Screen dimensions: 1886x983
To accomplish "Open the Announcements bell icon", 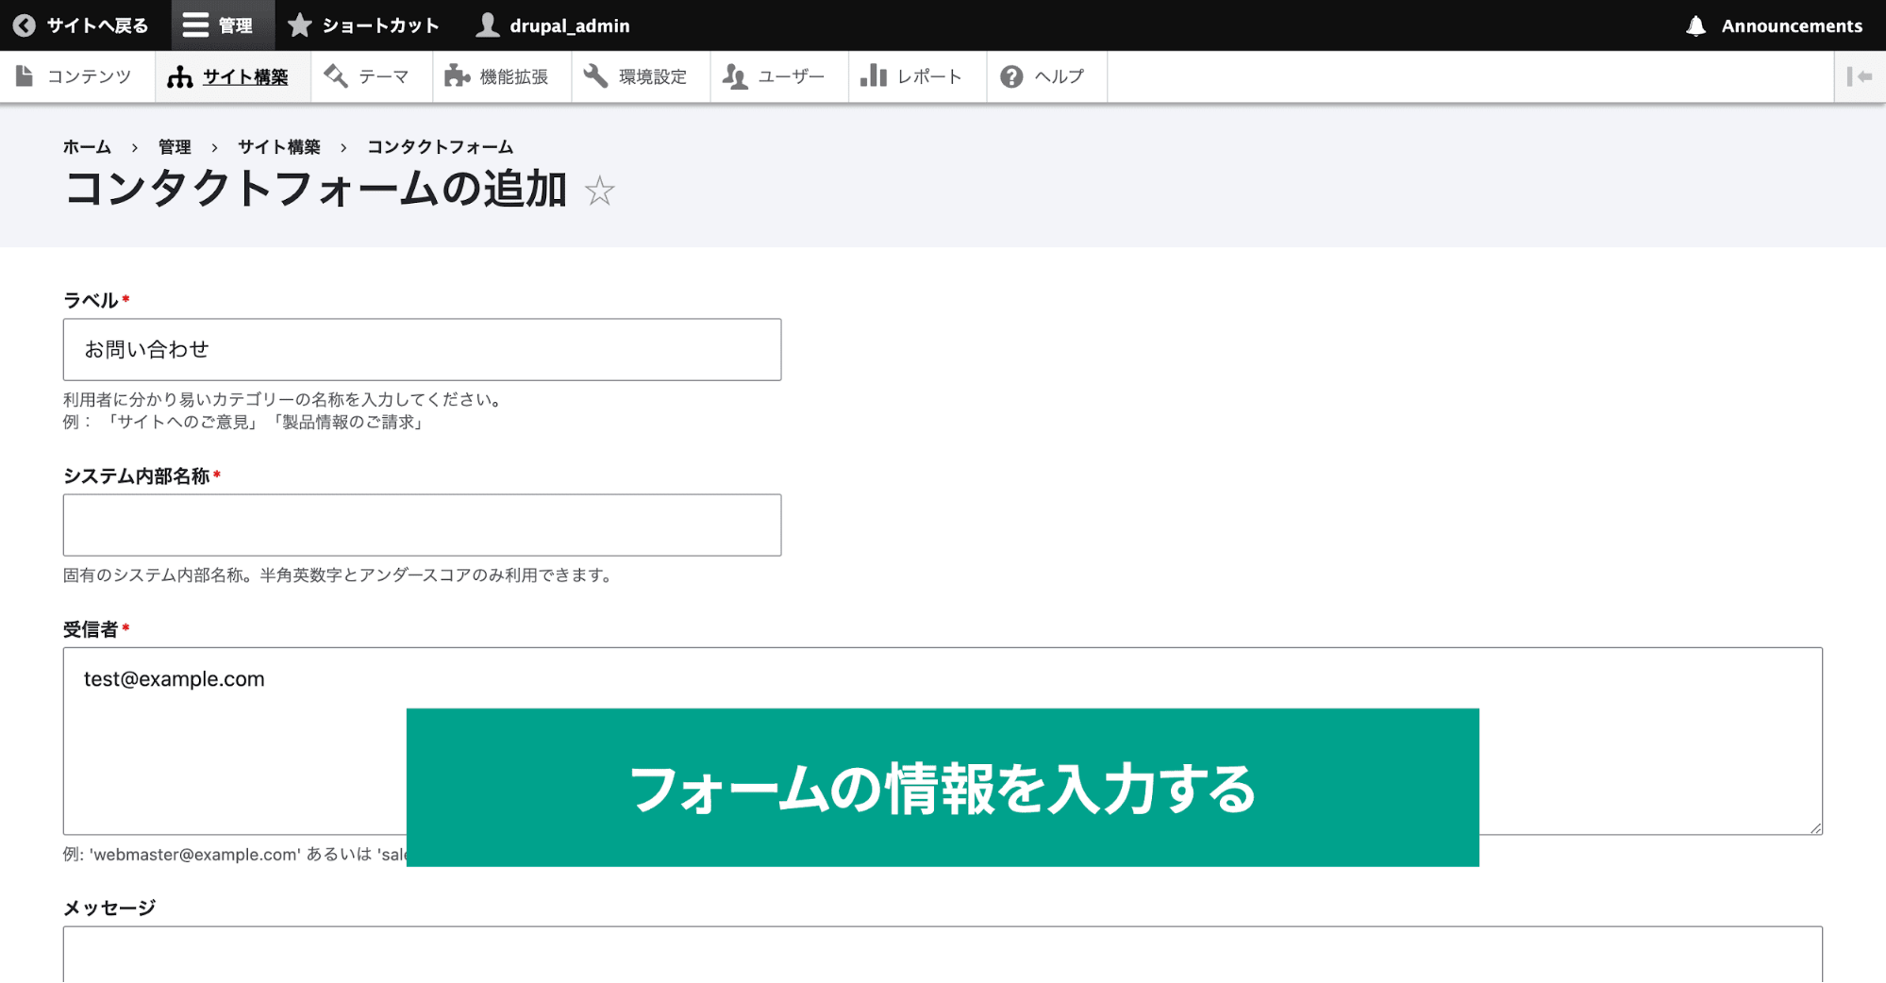I will [1696, 25].
